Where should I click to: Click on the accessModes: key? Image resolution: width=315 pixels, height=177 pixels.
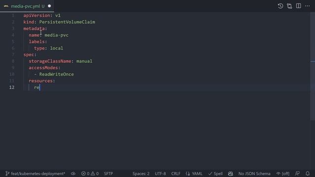click(44, 68)
